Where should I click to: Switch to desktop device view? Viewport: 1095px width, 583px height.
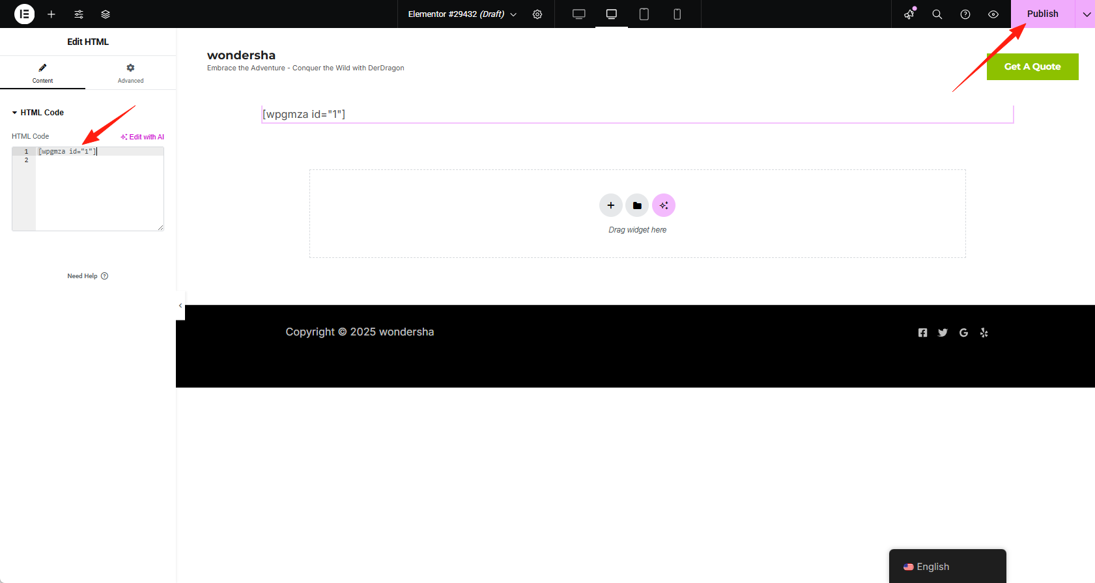pyautogui.click(x=578, y=14)
